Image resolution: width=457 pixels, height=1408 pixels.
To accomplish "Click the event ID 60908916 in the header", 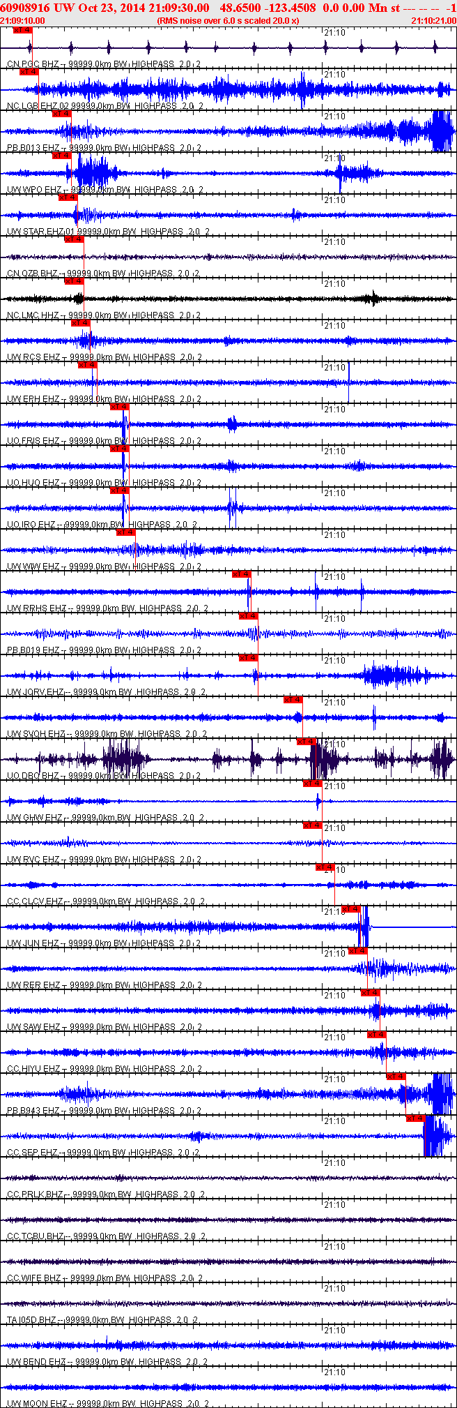I will 25,8.
